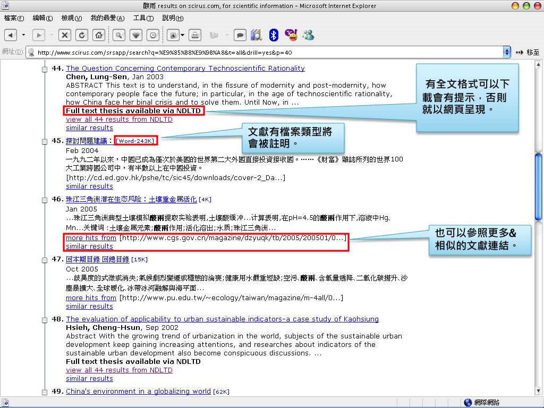Select the checkbox beside result 46
Viewport: 544px width, 408px height.
pyautogui.click(x=45, y=200)
